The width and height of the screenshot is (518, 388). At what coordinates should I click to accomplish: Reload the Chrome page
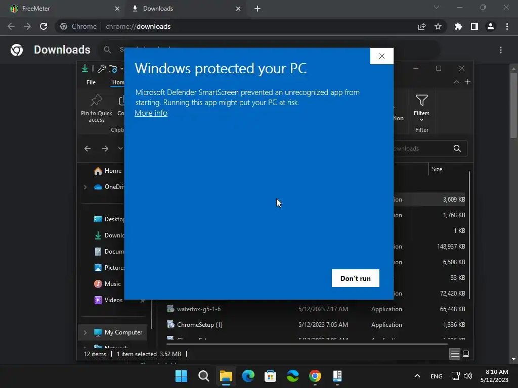44,26
